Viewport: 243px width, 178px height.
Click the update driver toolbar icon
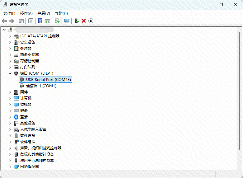[57, 21]
